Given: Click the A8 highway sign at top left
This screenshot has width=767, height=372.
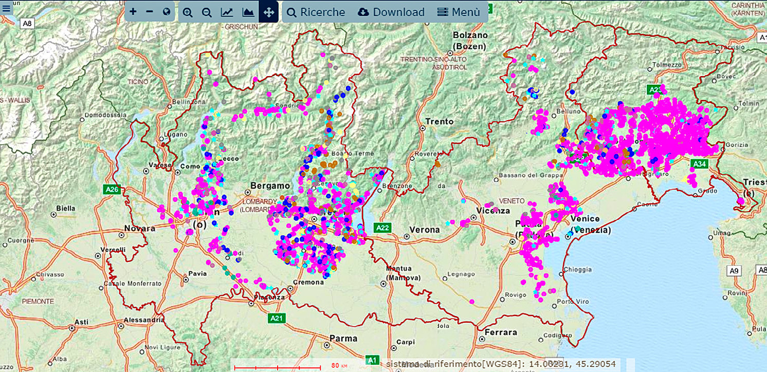Looking at the screenshot, I should [26, 23].
